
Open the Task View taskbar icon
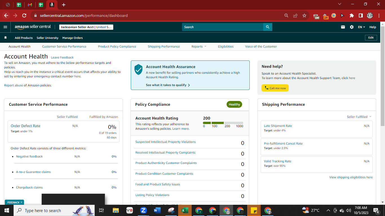pos(102,210)
